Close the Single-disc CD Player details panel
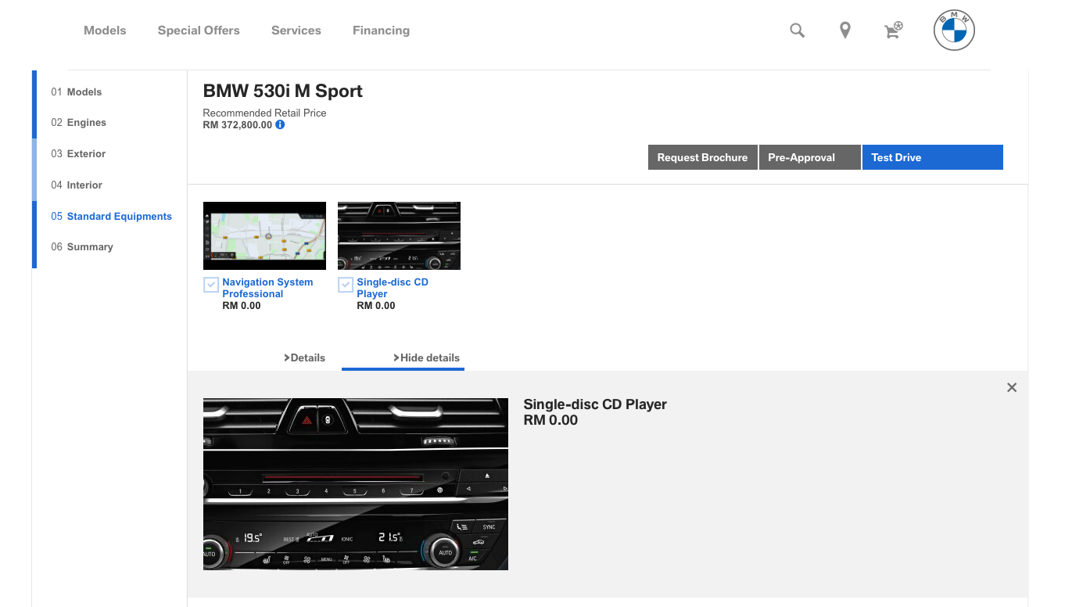Image resolution: width=1090 pixels, height=607 pixels. point(1012,387)
